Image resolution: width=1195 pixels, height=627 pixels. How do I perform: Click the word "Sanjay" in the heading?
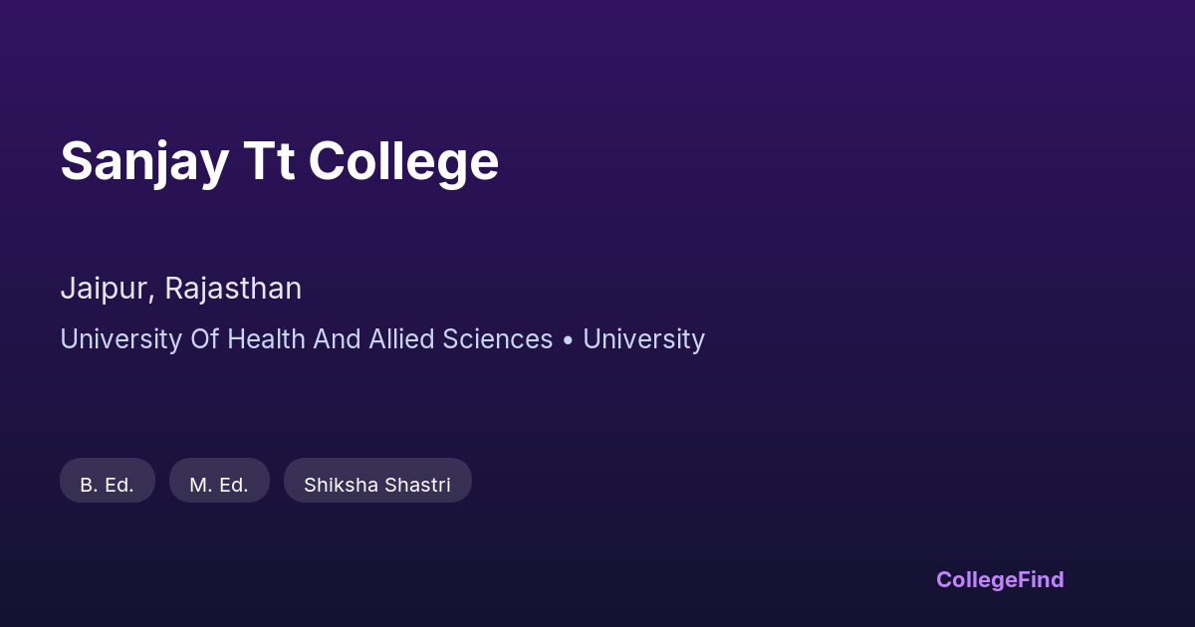click(143, 161)
